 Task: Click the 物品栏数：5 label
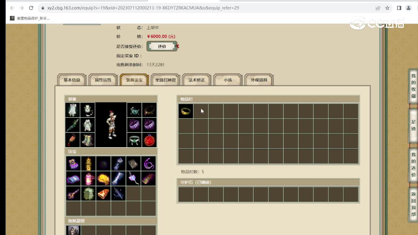(x=192, y=172)
